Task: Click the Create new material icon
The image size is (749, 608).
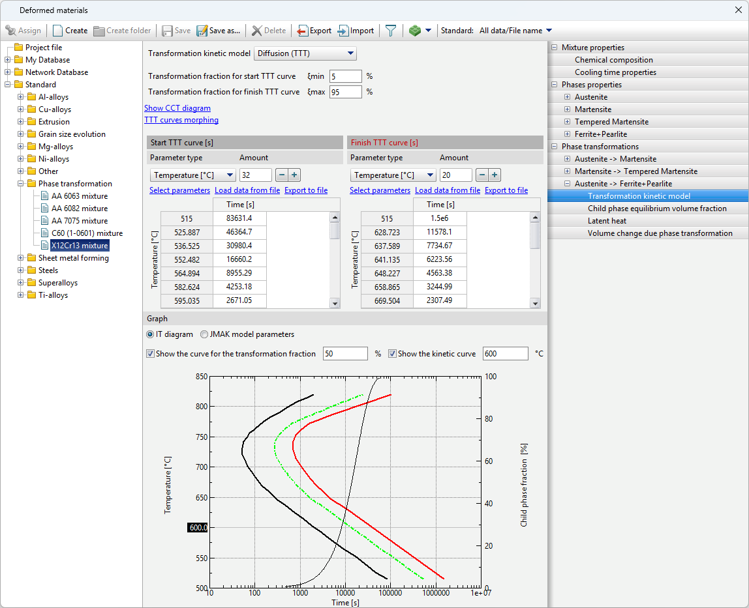Action: click(x=58, y=31)
